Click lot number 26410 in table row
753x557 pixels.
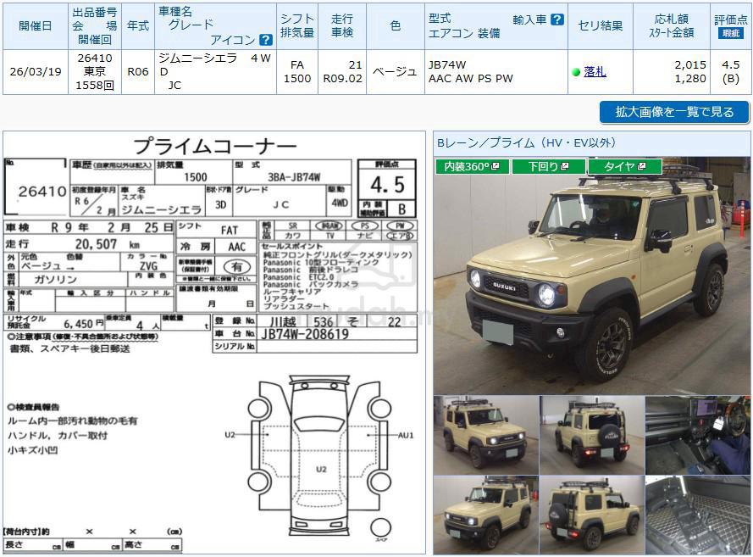click(x=95, y=58)
